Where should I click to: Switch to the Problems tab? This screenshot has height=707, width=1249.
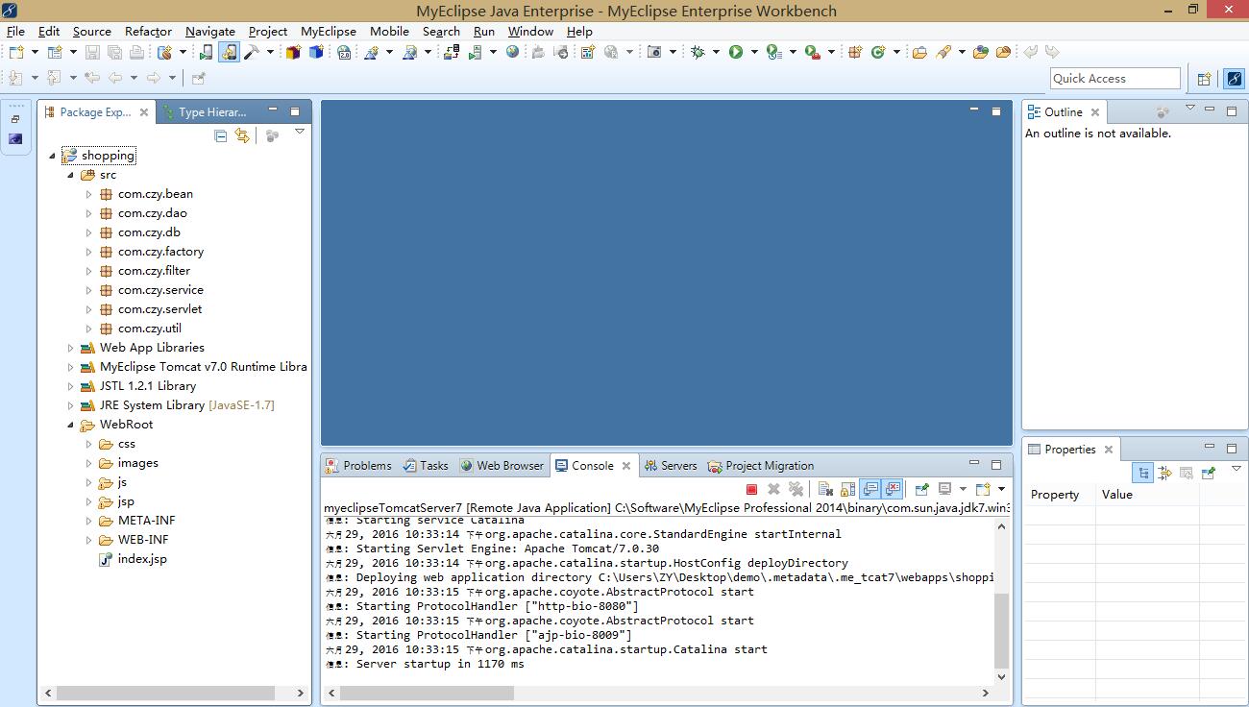point(358,465)
